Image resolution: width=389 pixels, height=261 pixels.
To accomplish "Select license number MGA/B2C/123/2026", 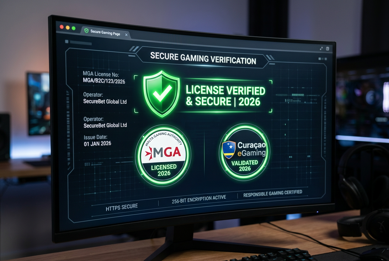I will point(104,82).
